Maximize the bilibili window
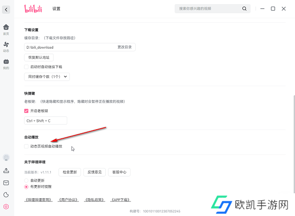Screen dimensions: 295x216 point(273,9)
